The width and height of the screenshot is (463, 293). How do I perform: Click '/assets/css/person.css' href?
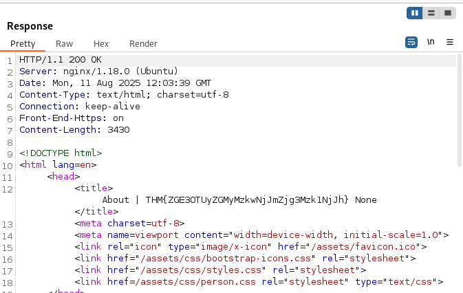pyautogui.click(x=195, y=282)
